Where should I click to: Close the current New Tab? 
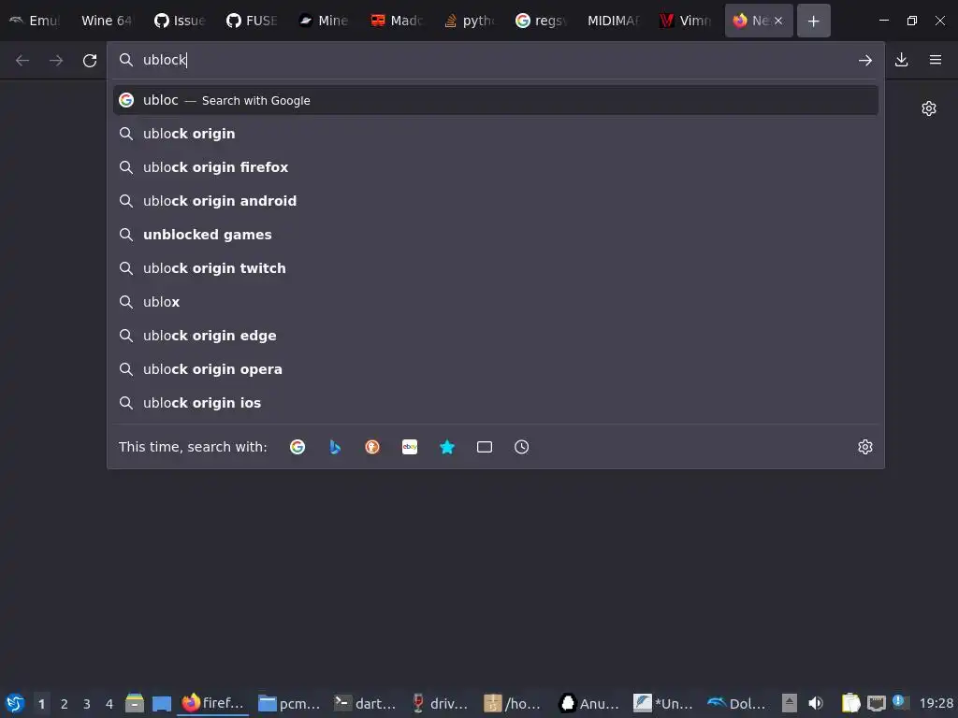pos(778,21)
